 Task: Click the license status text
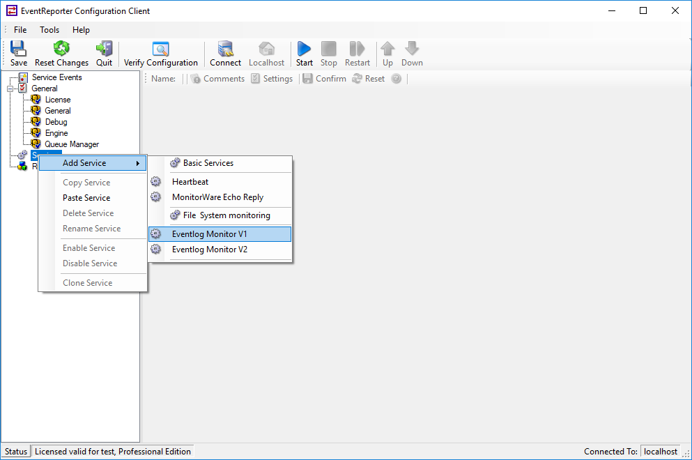(112, 452)
